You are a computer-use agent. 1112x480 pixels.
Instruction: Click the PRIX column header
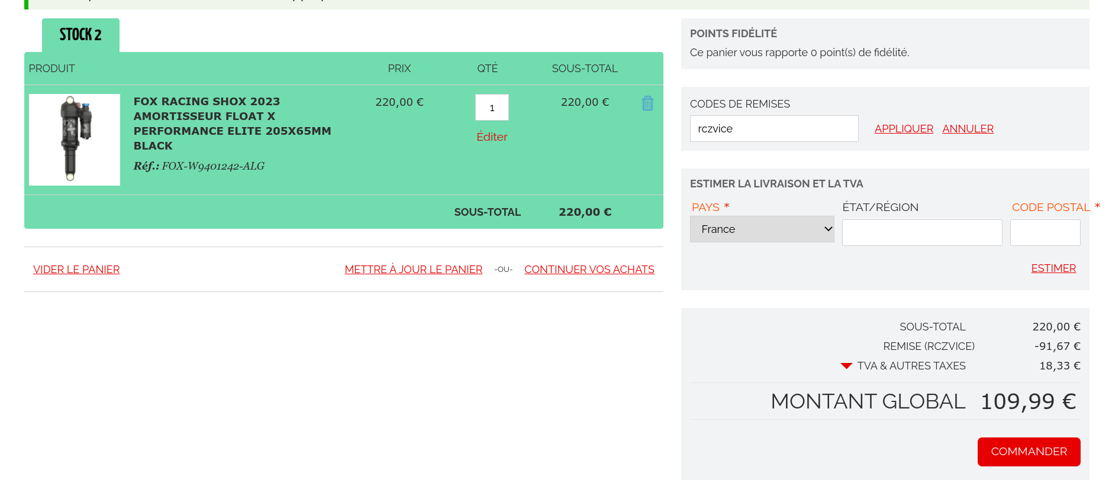click(399, 69)
